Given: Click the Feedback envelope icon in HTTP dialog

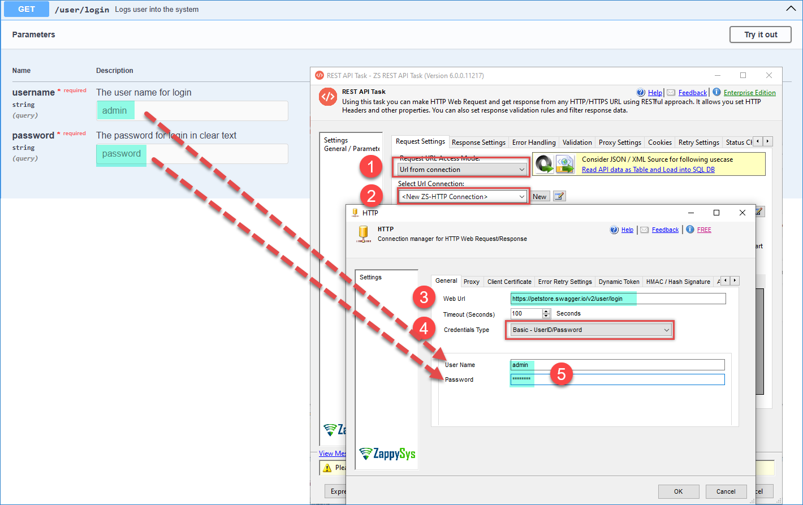Looking at the screenshot, I should [645, 230].
